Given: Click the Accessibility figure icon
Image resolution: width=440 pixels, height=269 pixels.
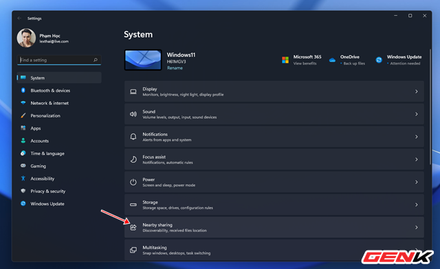Looking at the screenshot, I should tap(23, 178).
